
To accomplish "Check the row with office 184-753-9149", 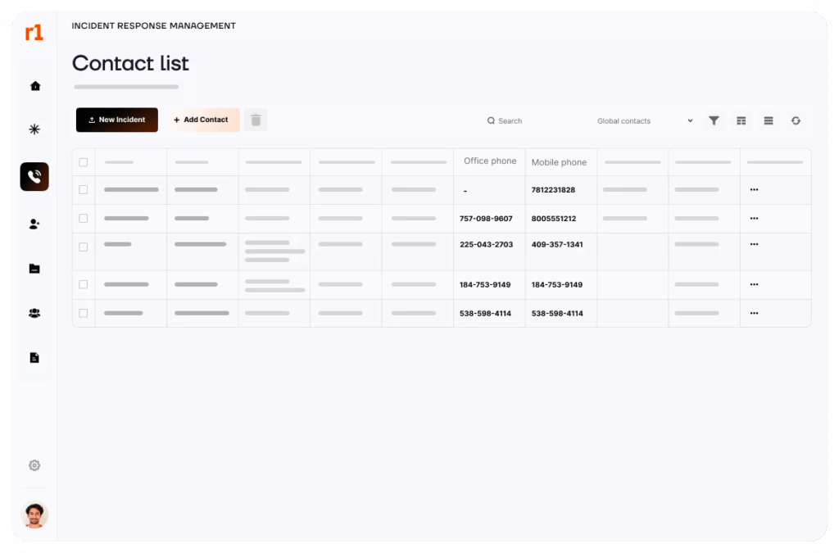I will click(x=84, y=284).
